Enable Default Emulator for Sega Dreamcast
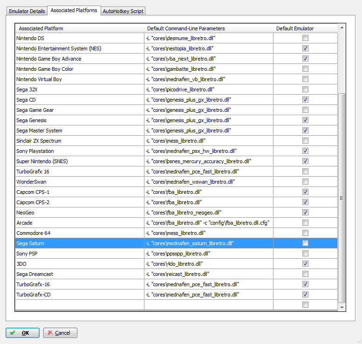362x344 pixels. click(305, 274)
